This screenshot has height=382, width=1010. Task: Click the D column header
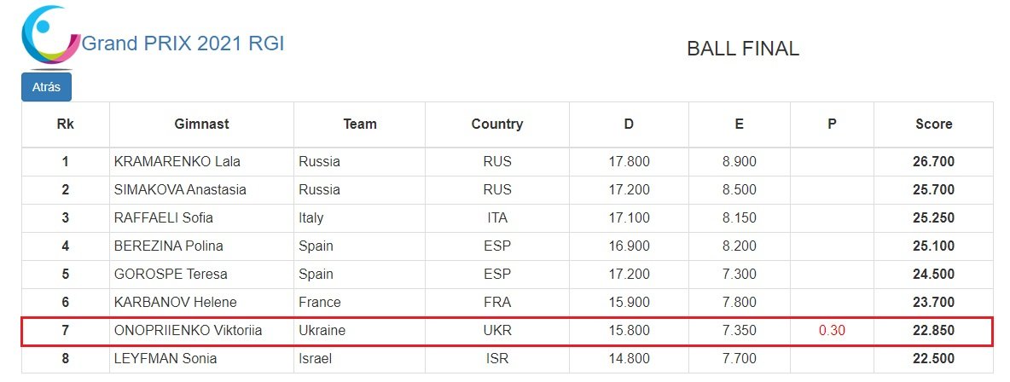click(629, 124)
